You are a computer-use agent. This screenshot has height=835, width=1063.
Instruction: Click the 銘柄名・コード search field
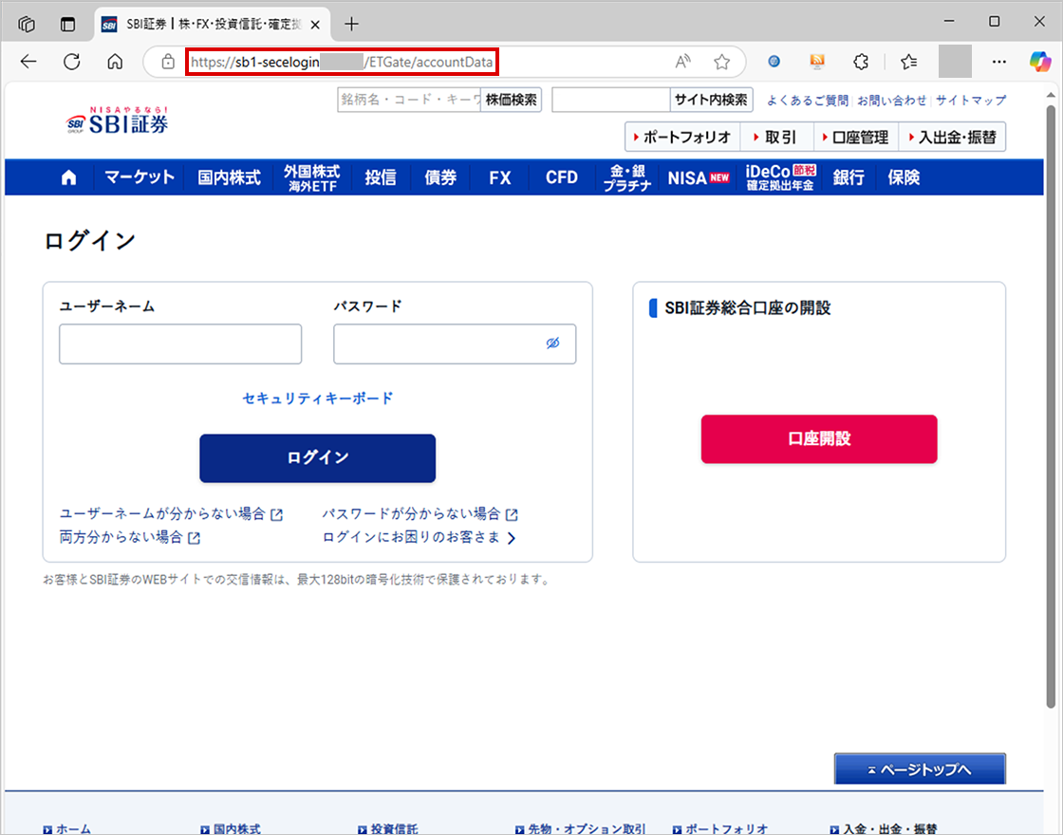pyautogui.click(x=409, y=100)
